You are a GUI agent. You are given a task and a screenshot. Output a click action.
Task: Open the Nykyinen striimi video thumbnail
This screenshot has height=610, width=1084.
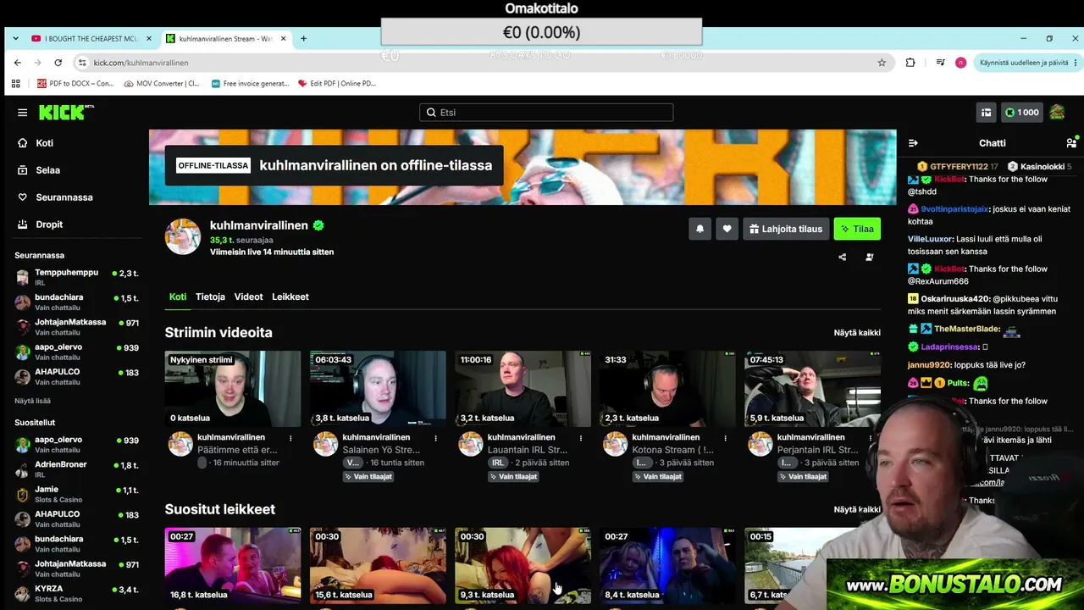pos(233,389)
